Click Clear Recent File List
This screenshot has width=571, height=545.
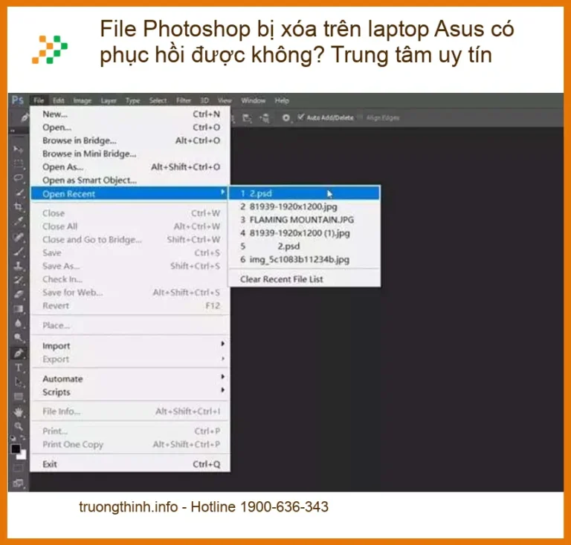(304, 279)
